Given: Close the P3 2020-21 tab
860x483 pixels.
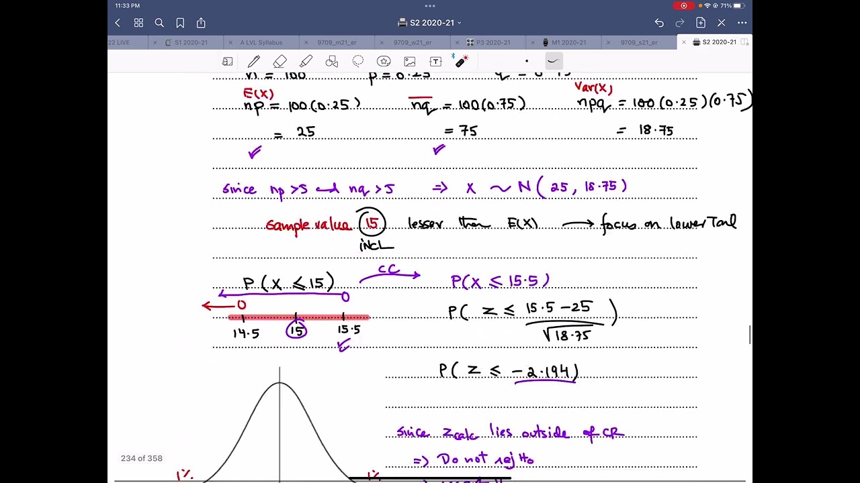Looking at the screenshot, I should click(458, 42).
